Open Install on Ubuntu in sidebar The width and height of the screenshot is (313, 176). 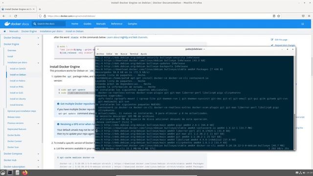[x=18, y=99]
